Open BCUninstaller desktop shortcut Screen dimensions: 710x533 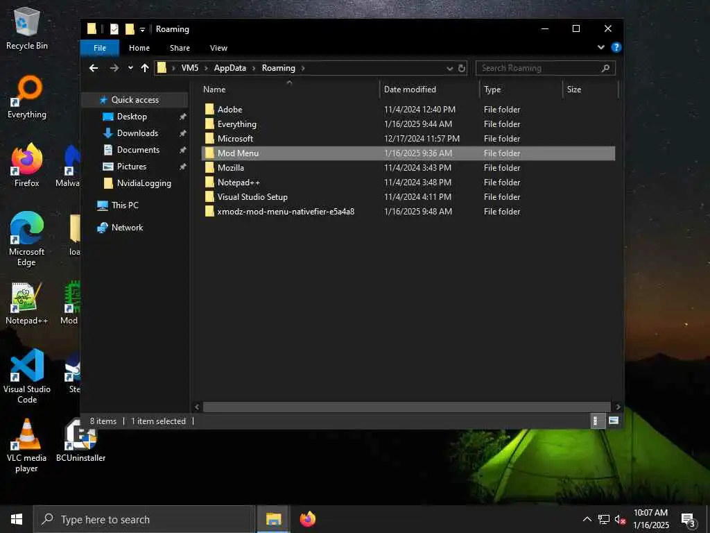pos(80,441)
